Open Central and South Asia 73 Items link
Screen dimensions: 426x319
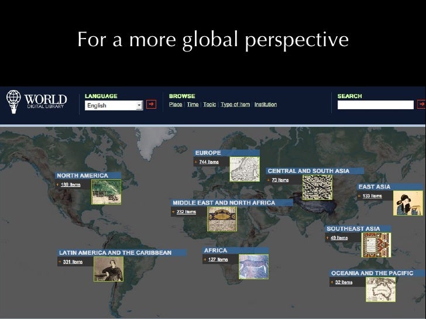(280, 180)
